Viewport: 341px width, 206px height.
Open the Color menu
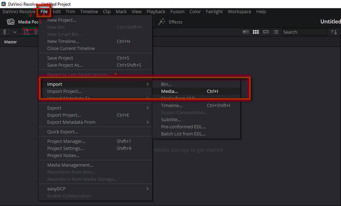pos(195,11)
